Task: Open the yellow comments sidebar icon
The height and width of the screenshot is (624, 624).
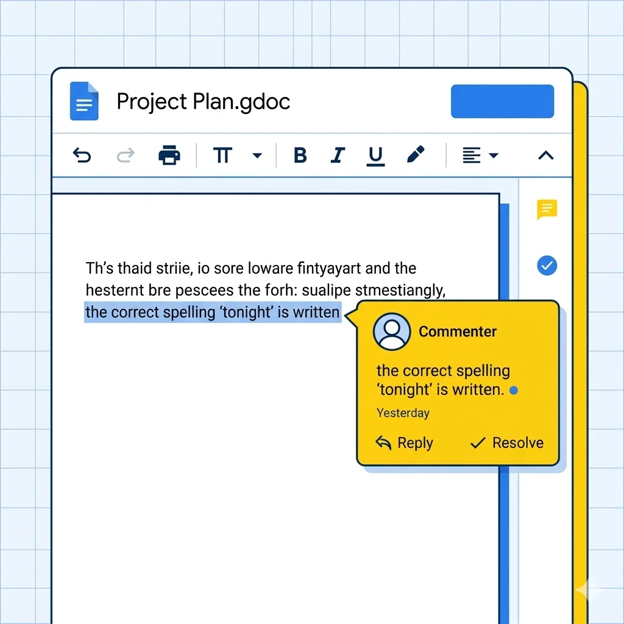Action: point(547,209)
